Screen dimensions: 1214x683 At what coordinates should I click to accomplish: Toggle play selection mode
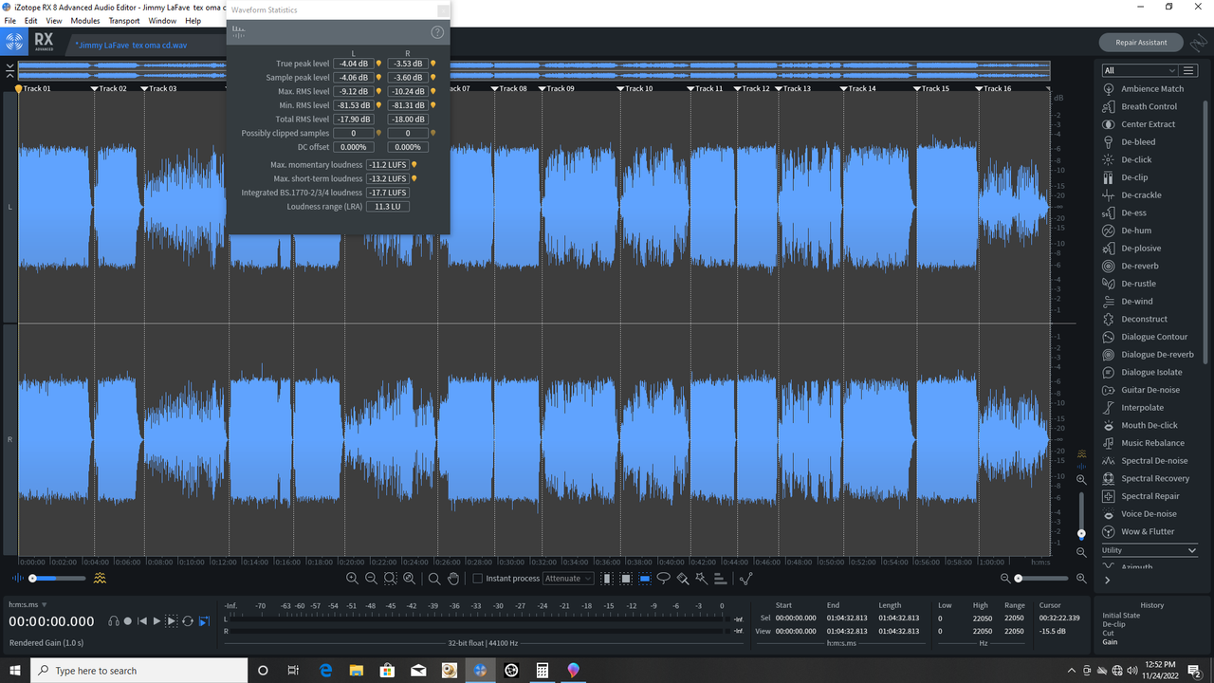pos(172,621)
